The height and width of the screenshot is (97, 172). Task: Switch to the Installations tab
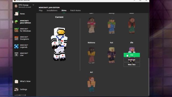[x=52, y=11]
